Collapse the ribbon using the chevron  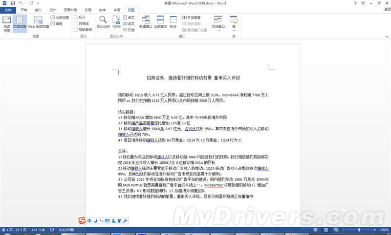[x=387, y=37]
